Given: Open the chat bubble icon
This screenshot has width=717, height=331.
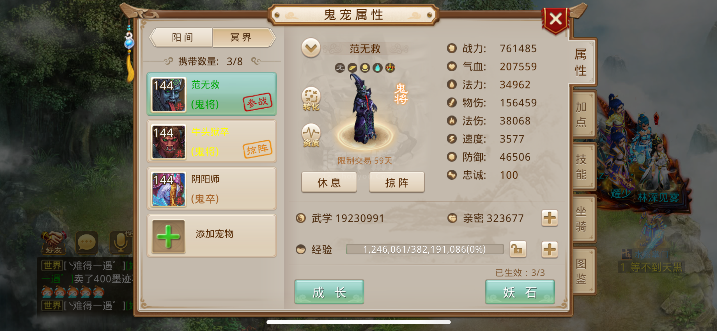Looking at the screenshot, I should pos(87,243).
